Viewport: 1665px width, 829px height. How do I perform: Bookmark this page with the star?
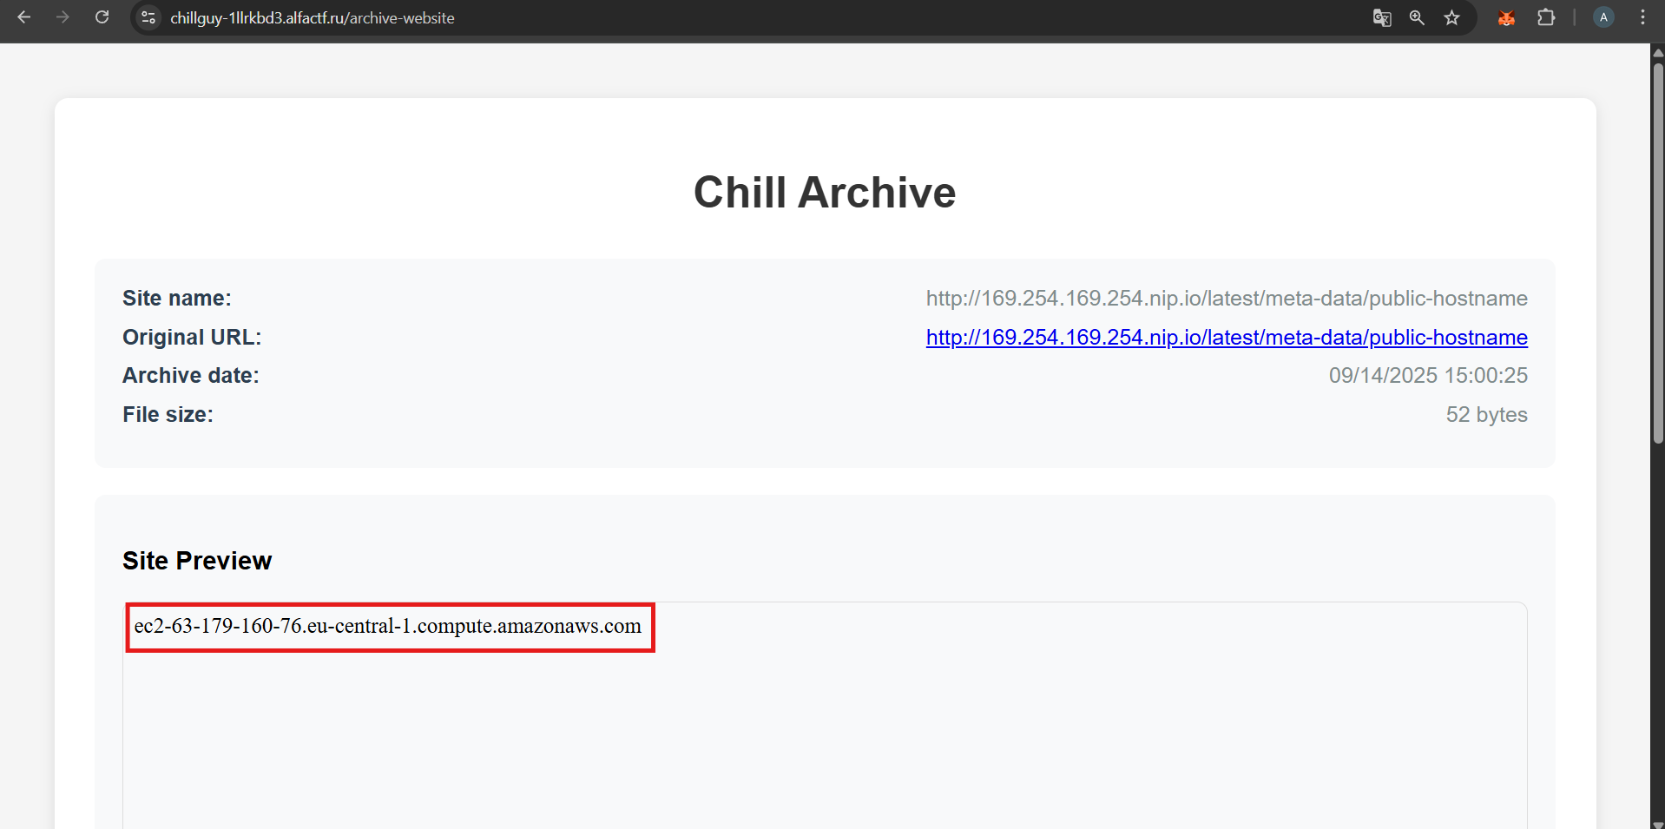click(x=1451, y=17)
